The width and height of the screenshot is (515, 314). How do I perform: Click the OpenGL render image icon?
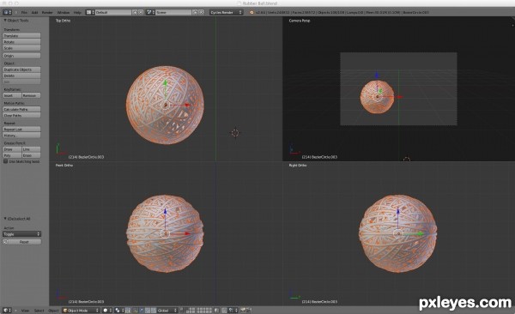[x=243, y=311]
